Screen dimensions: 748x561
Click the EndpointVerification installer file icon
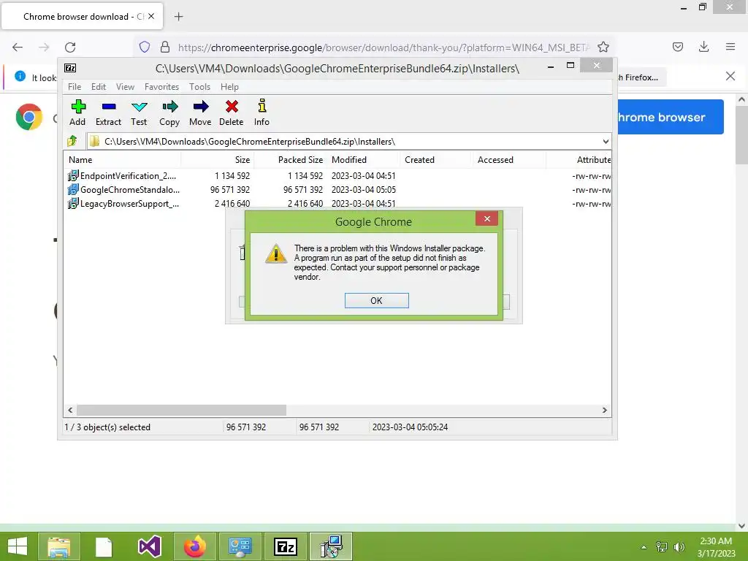point(73,175)
